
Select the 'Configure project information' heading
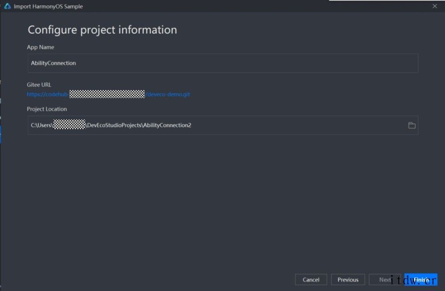point(102,30)
